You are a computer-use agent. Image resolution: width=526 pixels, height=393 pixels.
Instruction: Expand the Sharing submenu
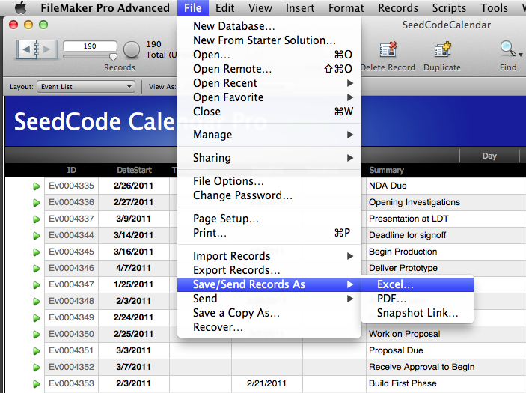click(x=350, y=158)
